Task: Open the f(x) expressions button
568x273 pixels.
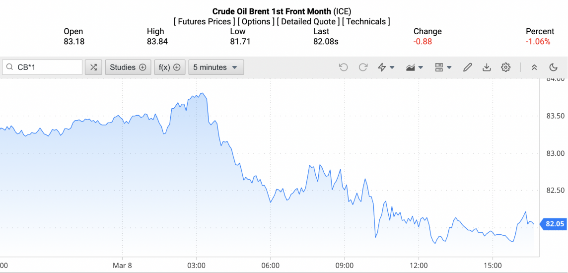Action: coord(169,68)
